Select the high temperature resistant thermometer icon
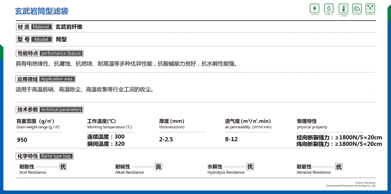Viewport: 391px width, 194px height. [x=343, y=8]
